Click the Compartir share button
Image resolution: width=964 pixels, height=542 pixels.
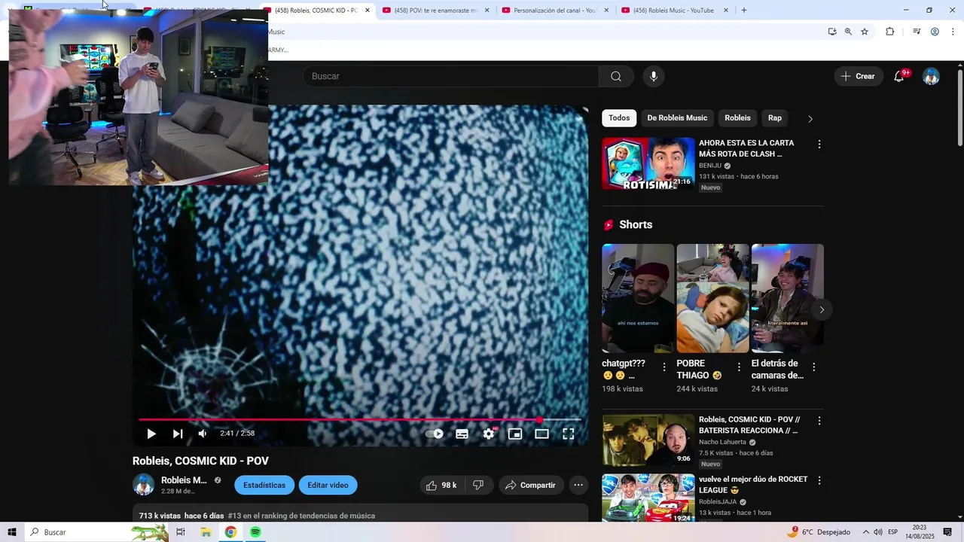coord(530,486)
